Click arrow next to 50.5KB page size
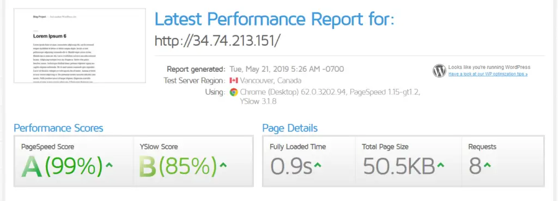 click(x=440, y=165)
